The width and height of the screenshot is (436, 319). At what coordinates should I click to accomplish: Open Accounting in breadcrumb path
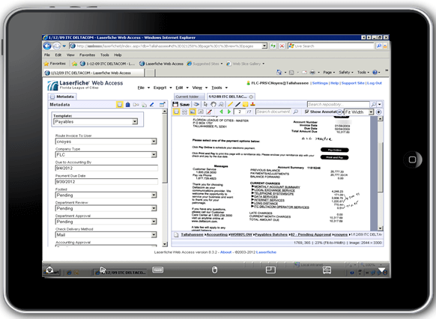tap(217, 235)
